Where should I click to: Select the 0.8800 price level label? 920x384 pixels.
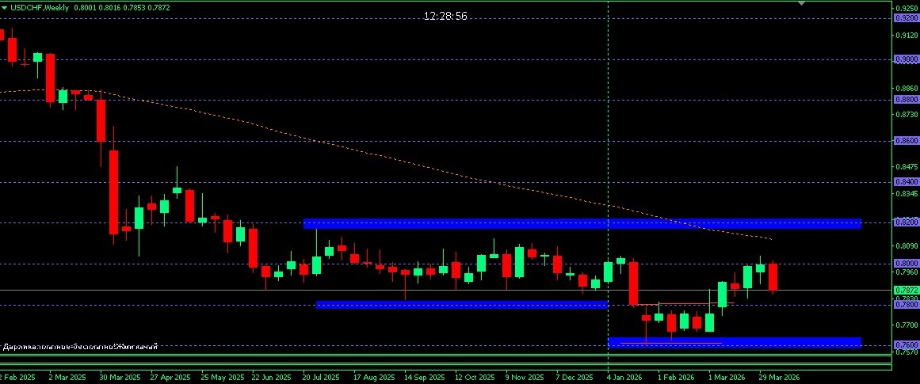click(906, 100)
